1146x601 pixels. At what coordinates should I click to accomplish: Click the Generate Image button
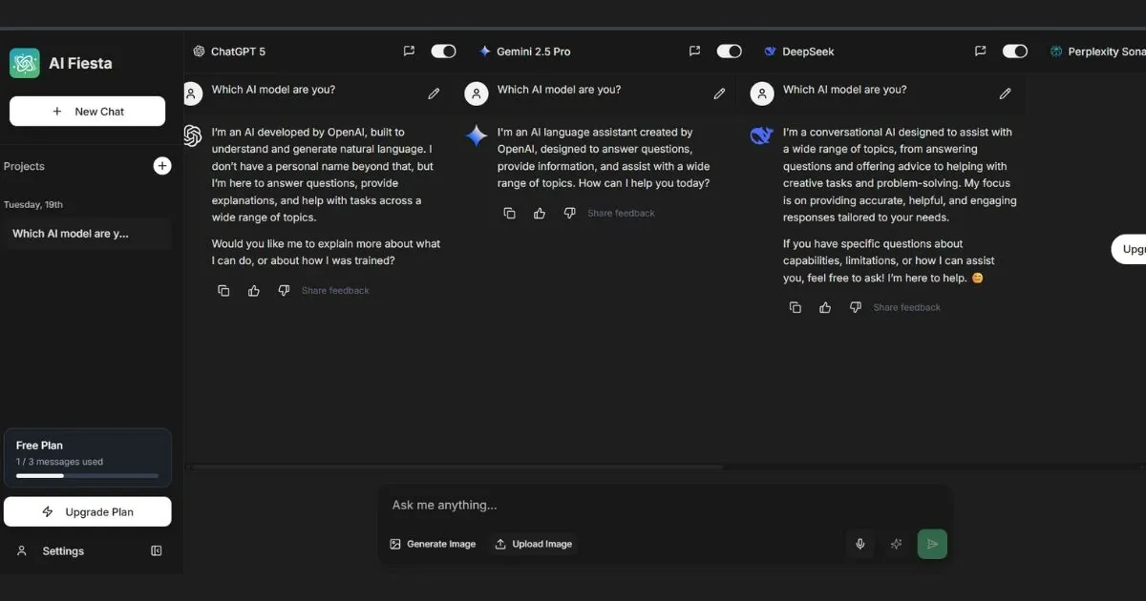click(433, 544)
